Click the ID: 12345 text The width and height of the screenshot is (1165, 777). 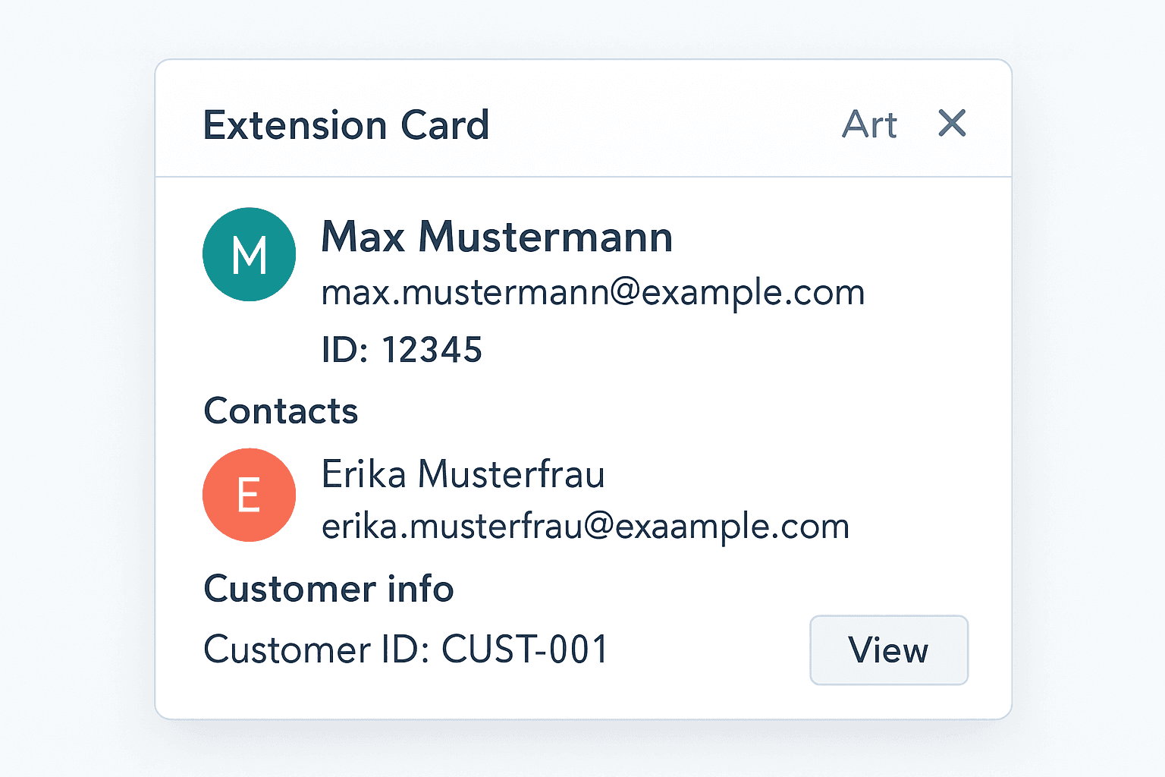[401, 350]
